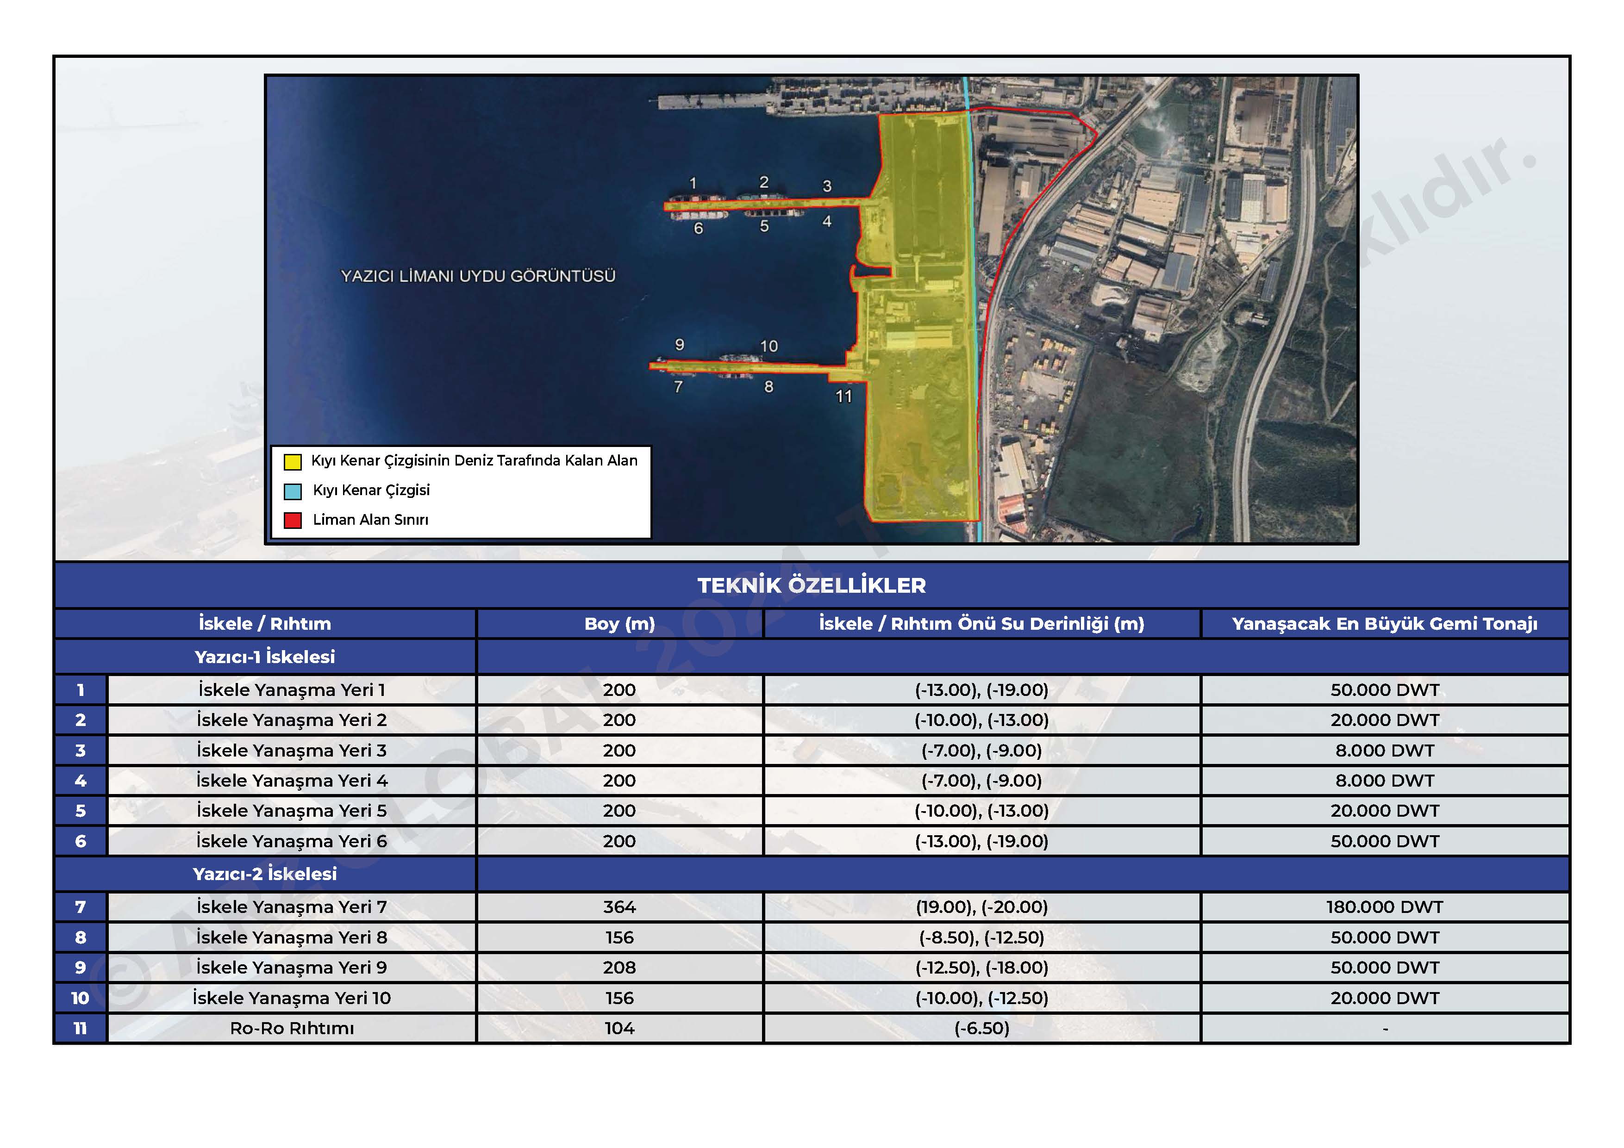Click the 'Yanaşacak En Büyük Gemi Tonajı' header
Screen dimensions: 1624x1148
click(1385, 623)
